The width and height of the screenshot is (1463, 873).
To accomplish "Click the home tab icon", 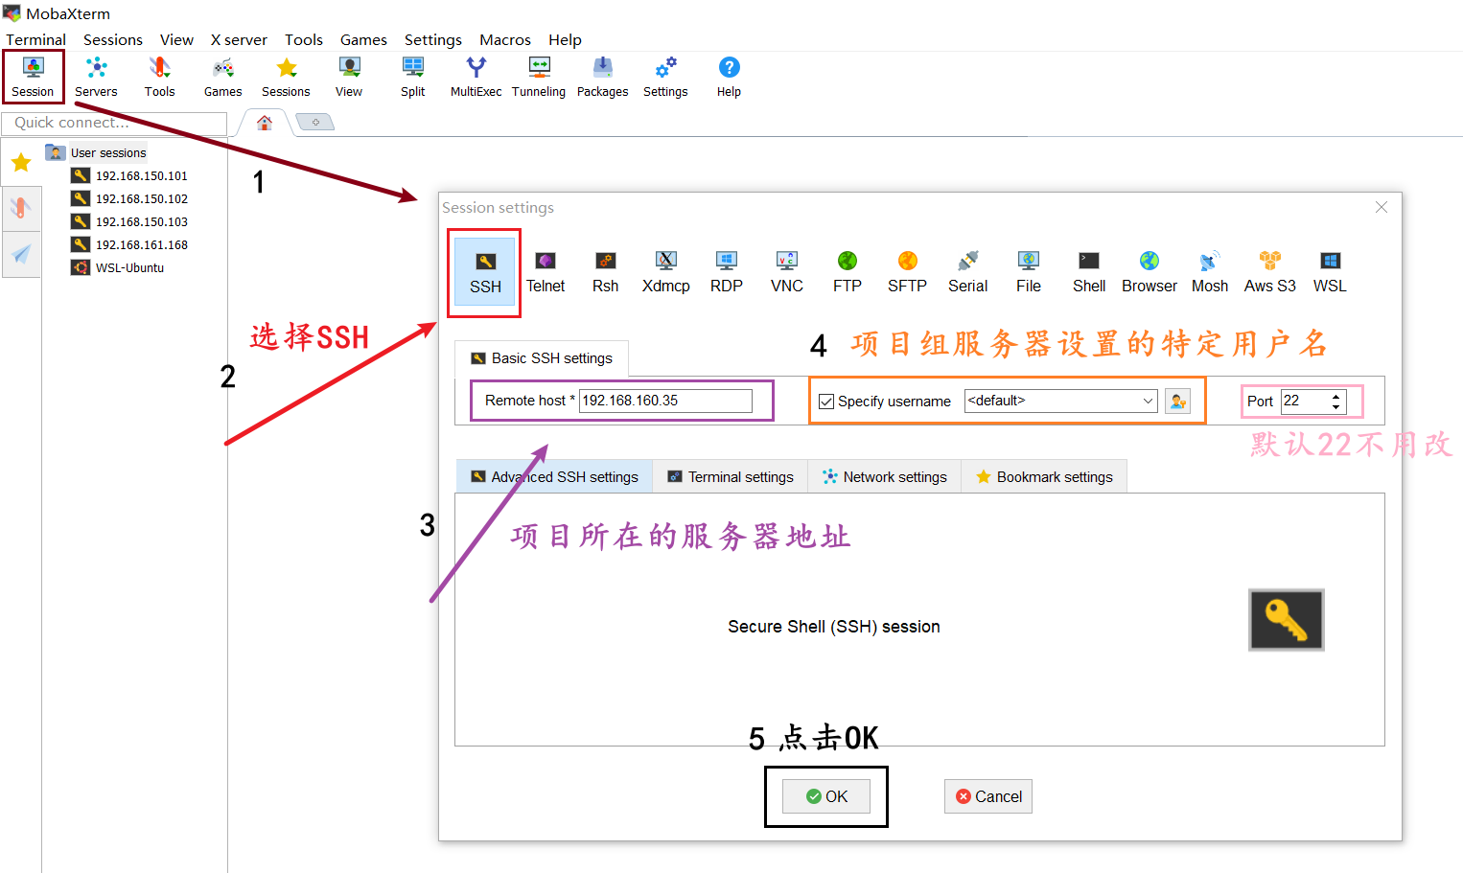I will pos(265,123).
